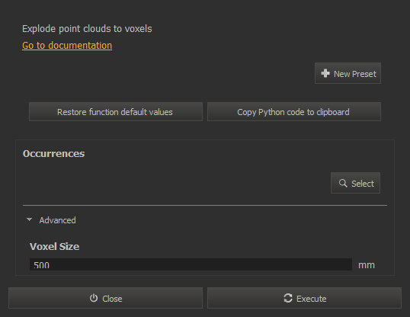Close the function dialog
The width and height of the screenshot is (410, 317).
105,298
